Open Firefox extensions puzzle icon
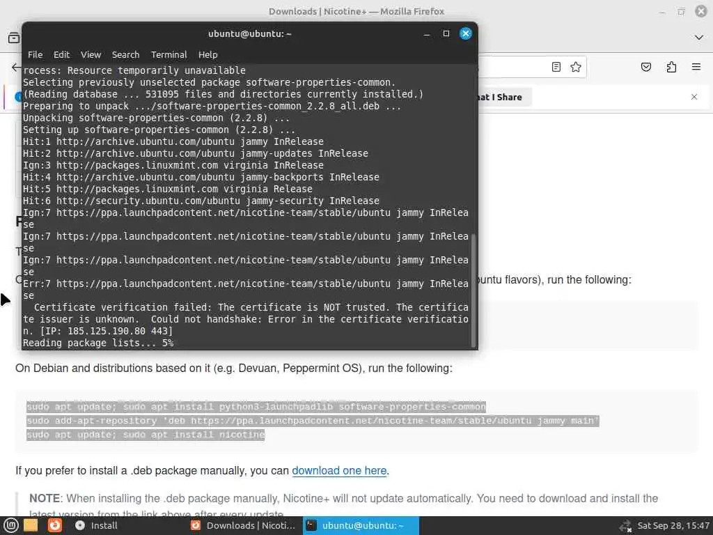This screenshot has width=713, height=535. [x=671, y=67]
